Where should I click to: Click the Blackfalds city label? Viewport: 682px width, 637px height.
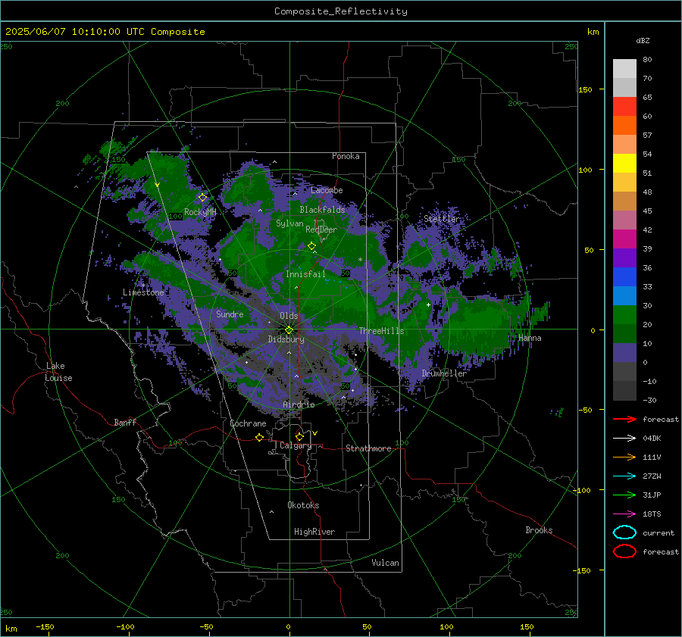point(322,210)
